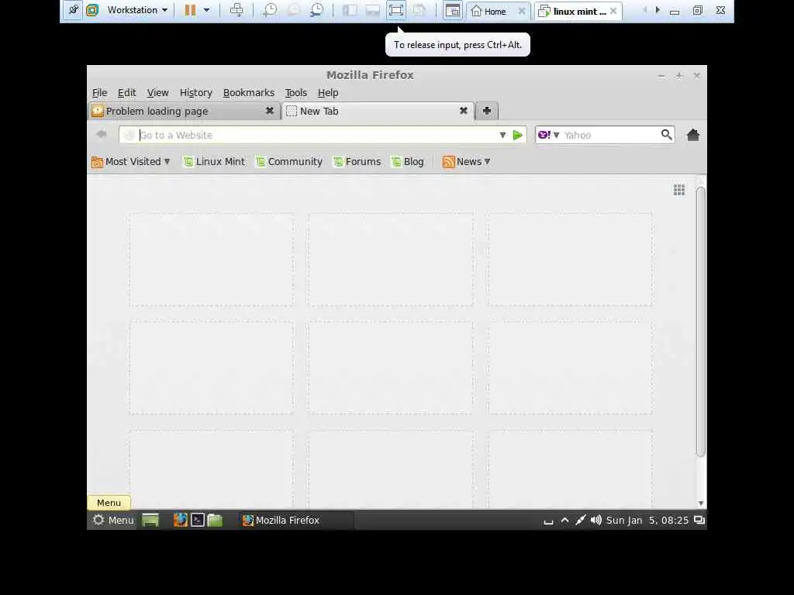Click Mozilla Firefox taskbar window button

pos(296,520)
